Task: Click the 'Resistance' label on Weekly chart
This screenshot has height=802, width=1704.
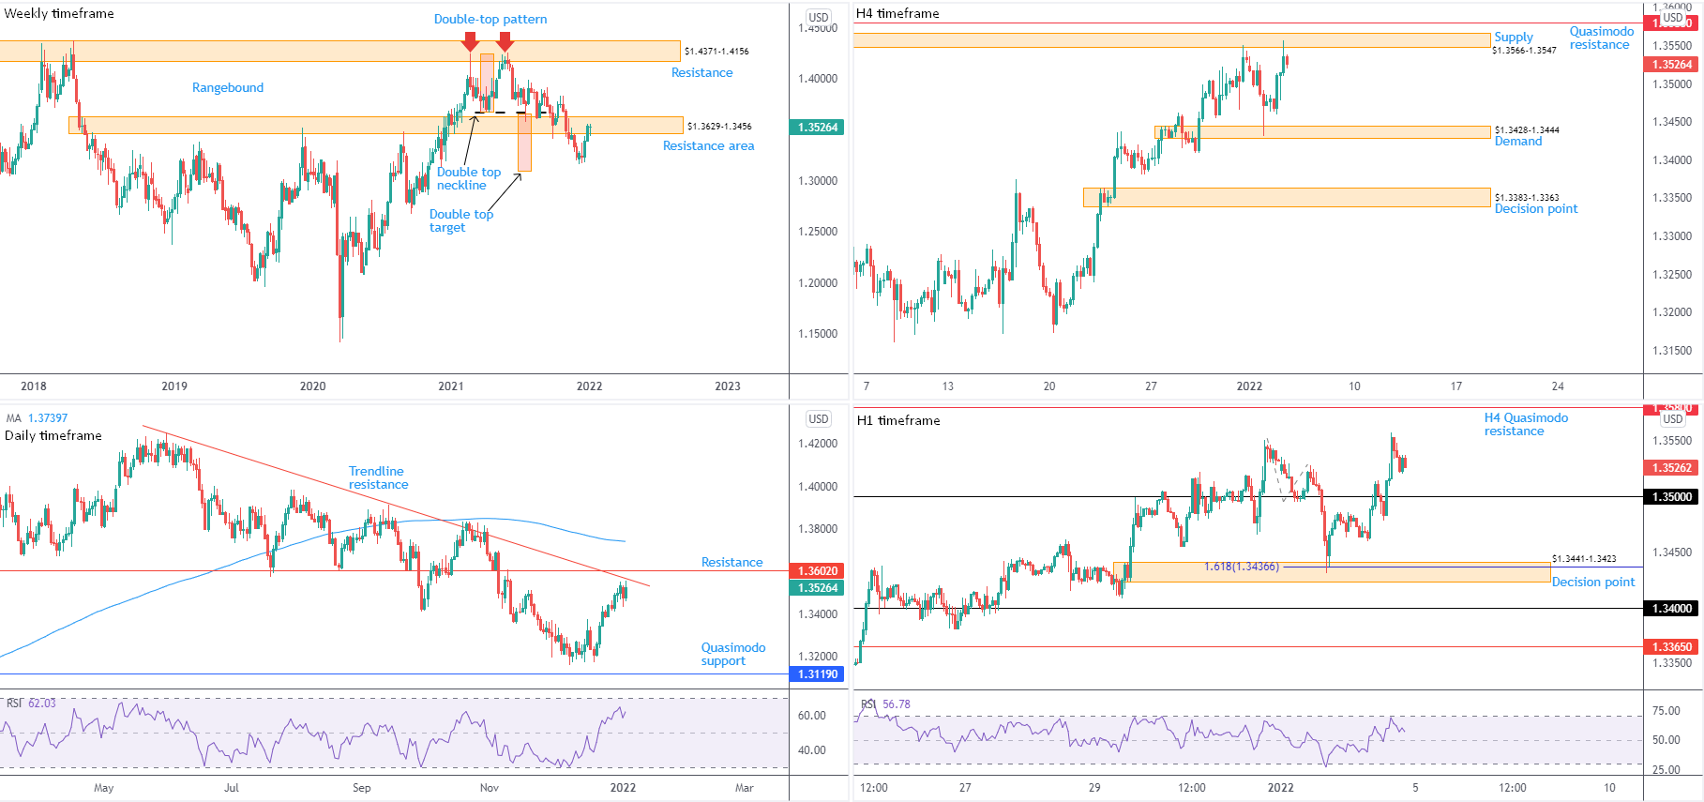Action: (701, 72)
